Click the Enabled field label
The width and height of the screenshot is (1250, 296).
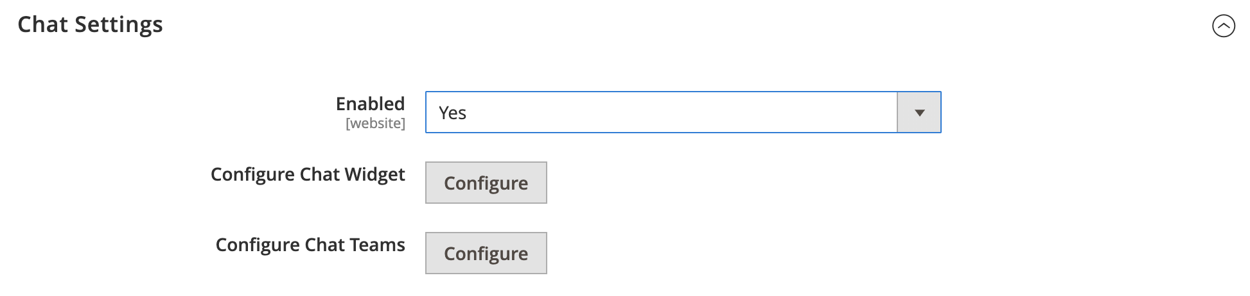pyautogui.click(x=371, y=104)
